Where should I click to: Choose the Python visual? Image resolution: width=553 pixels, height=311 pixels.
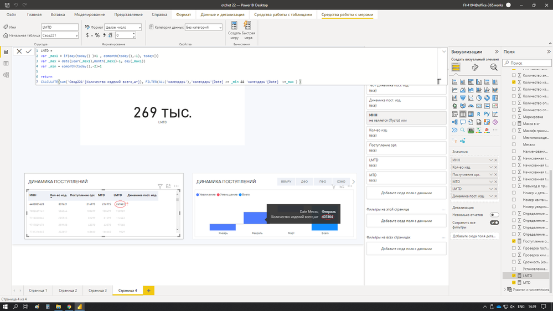487,114
